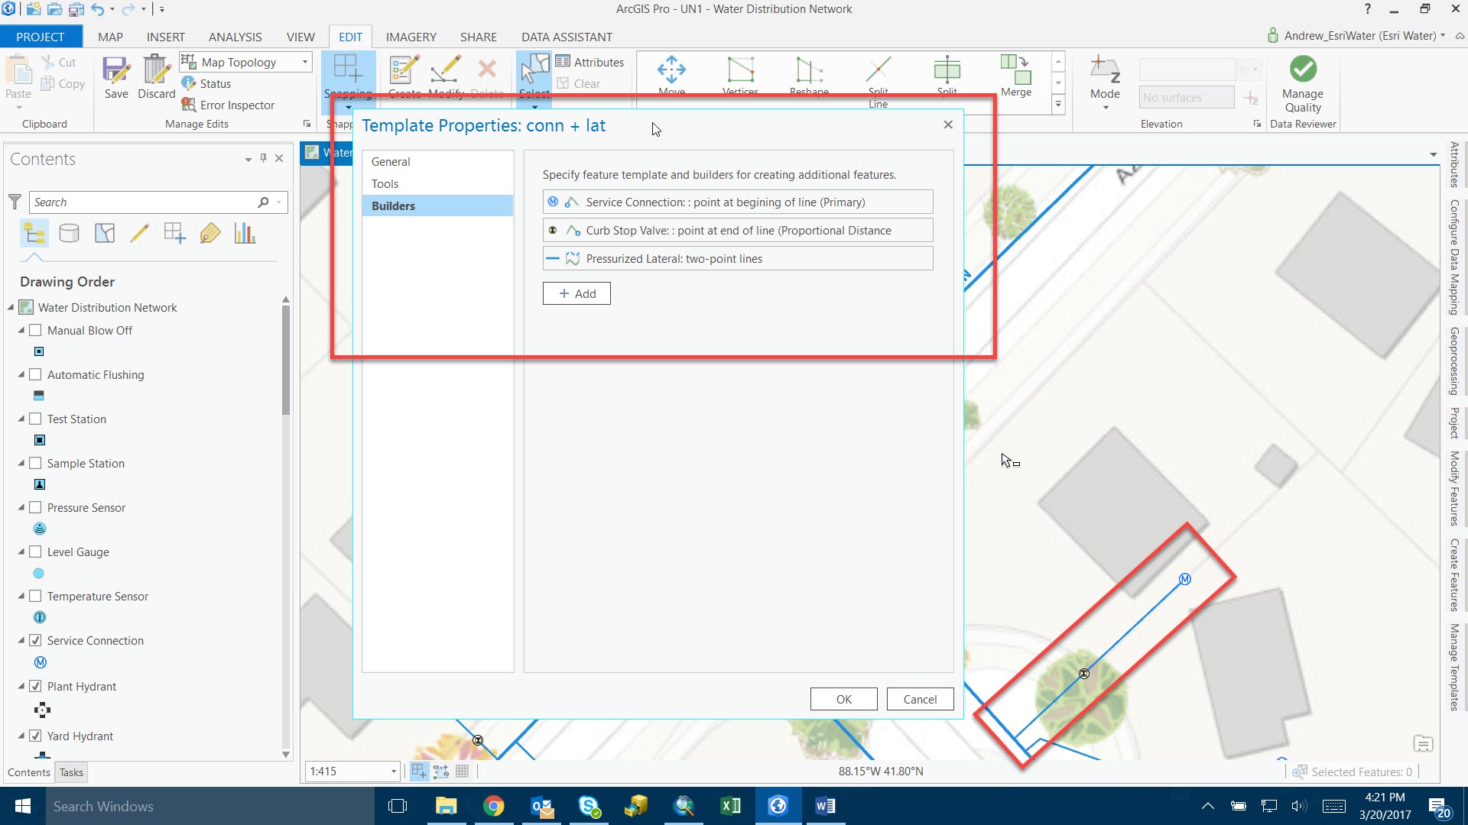Uncheck the Plant Hydrant layer

(35, 687)
